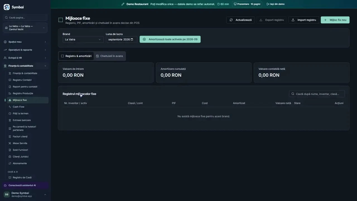Click the Extrase bancare icon
Image resolution: width=357 pixels, height=201 pixels.
pos(10,120)
